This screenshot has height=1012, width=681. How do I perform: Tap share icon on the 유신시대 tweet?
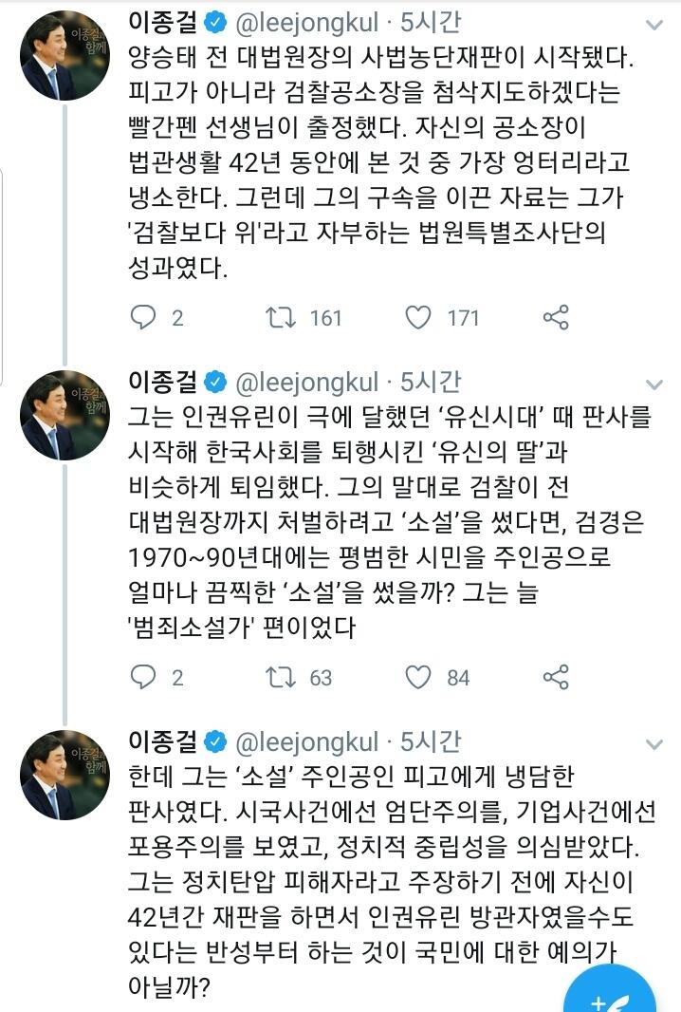pyautogui.click(x=555, y=676)
